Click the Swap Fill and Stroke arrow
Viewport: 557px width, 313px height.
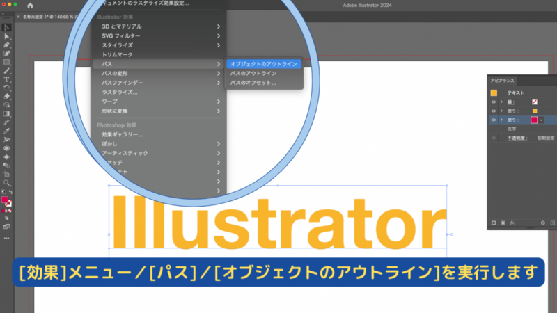[x=10, y=192]
